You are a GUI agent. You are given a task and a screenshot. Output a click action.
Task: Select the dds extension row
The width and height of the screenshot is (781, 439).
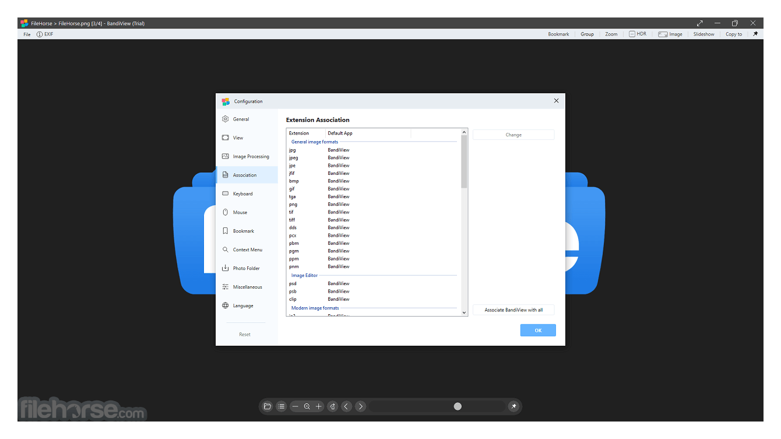373,227
